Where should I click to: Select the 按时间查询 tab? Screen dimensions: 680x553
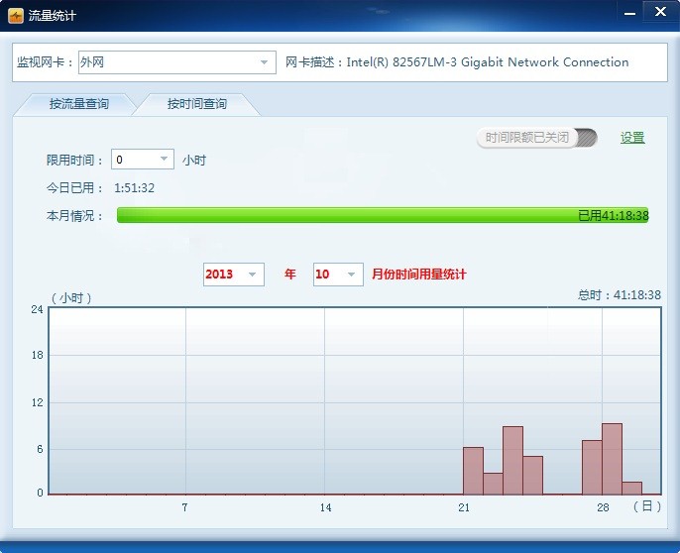click(196, 104)
